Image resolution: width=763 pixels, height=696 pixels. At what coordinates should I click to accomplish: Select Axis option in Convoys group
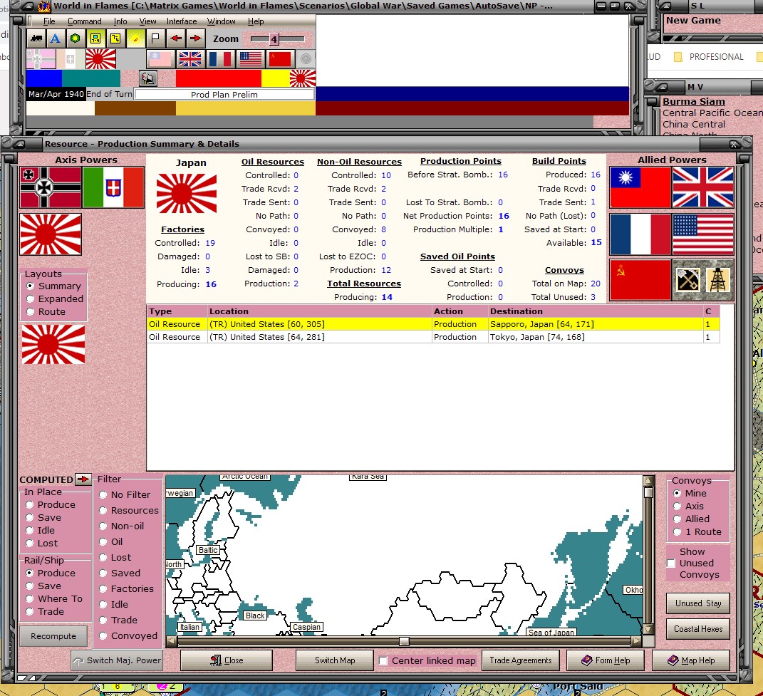coord(677,507)
